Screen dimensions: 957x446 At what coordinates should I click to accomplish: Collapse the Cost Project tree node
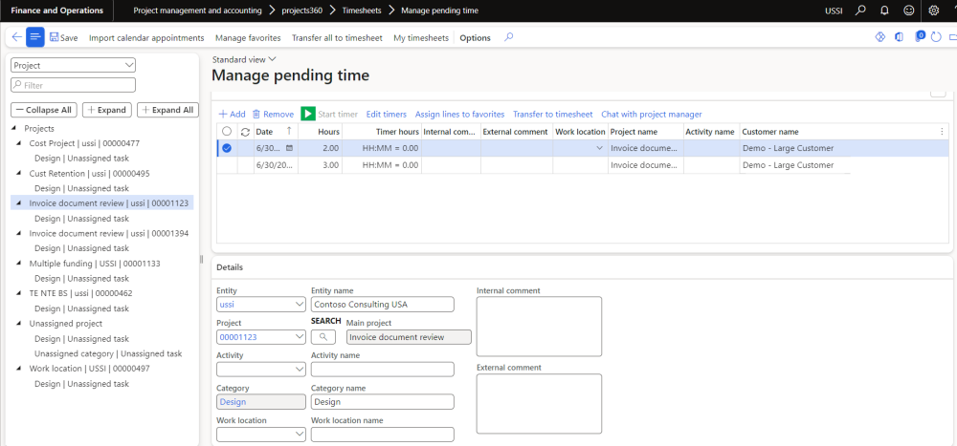pos(19,144)
